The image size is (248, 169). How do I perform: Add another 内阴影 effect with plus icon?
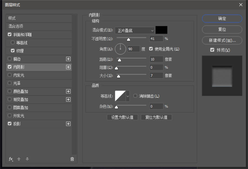click(68, 67)
